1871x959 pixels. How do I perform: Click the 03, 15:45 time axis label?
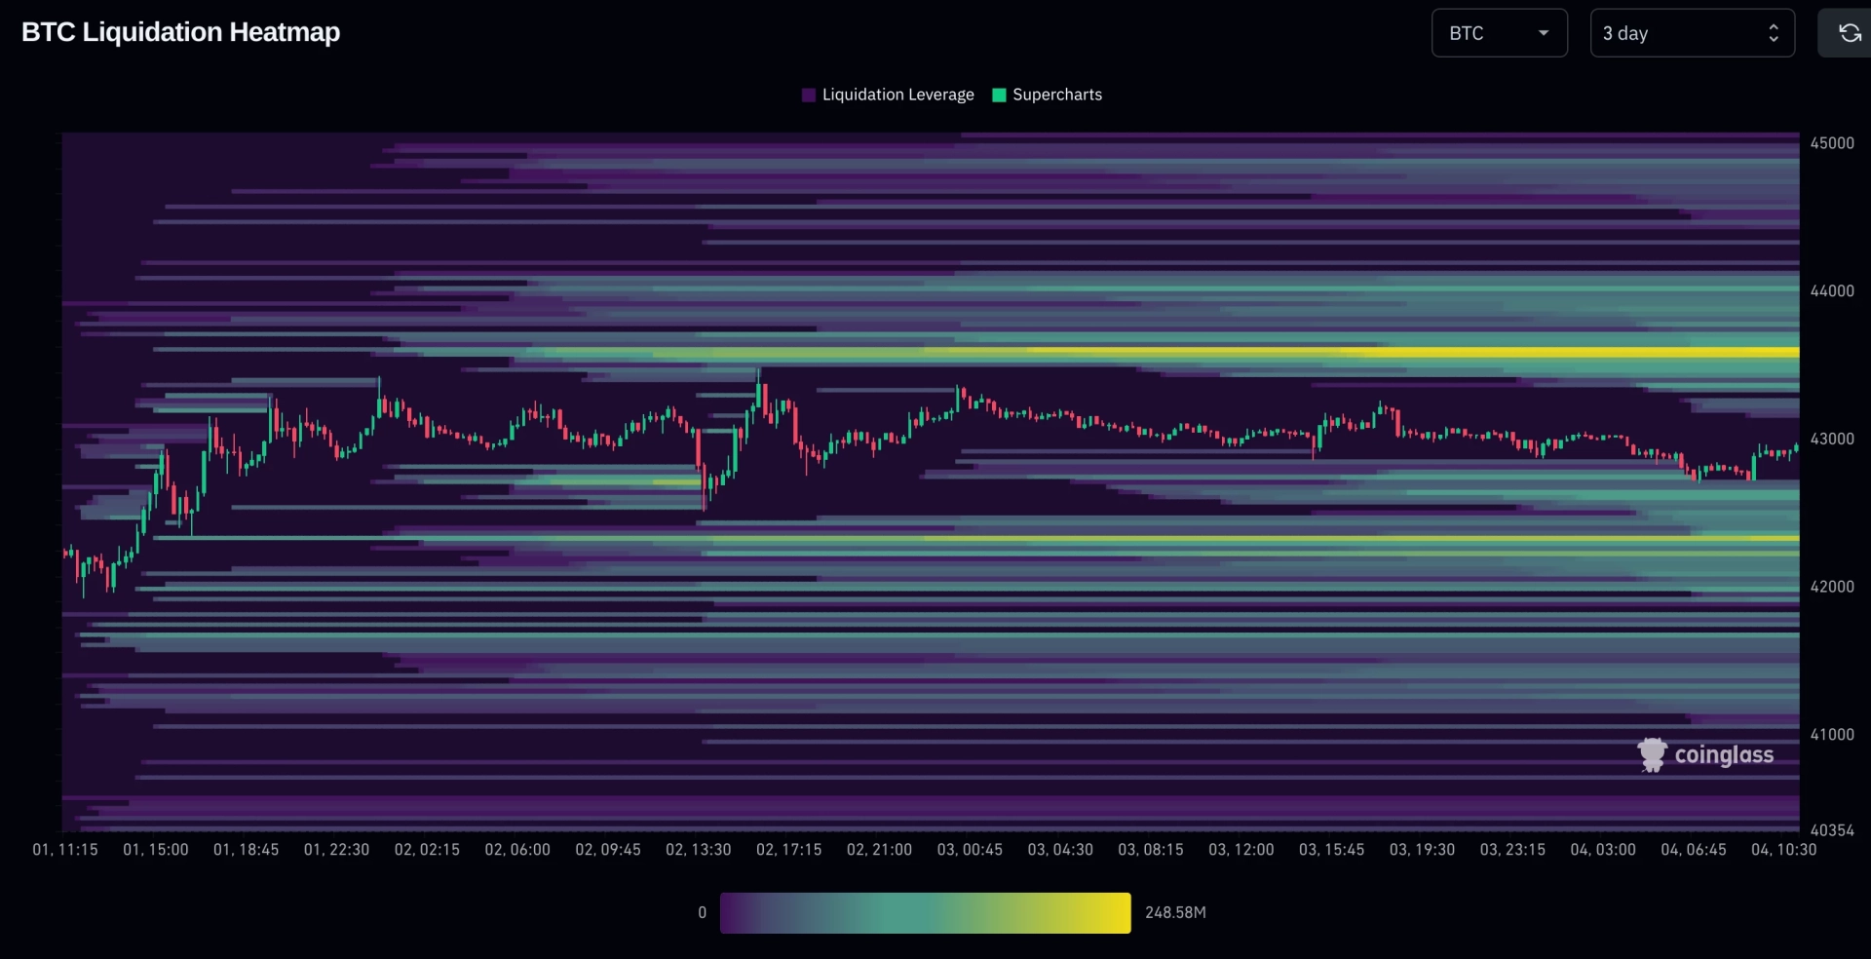(1332, 850)
